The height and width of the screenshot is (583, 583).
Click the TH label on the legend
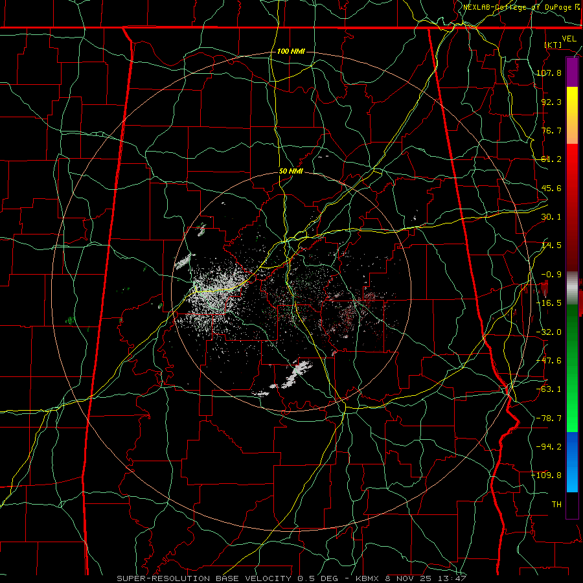click(x=556, y=505)
